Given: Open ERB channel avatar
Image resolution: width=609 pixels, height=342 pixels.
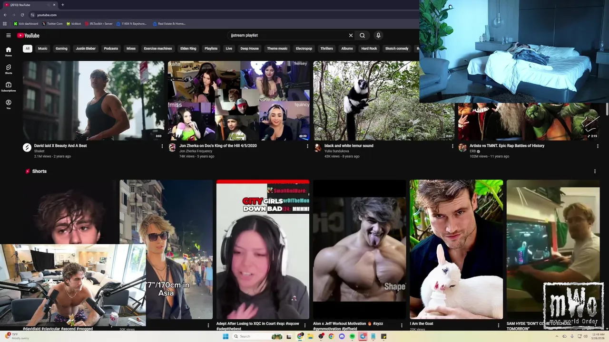Looking at the screenshot, I should [x=462, y=148].
